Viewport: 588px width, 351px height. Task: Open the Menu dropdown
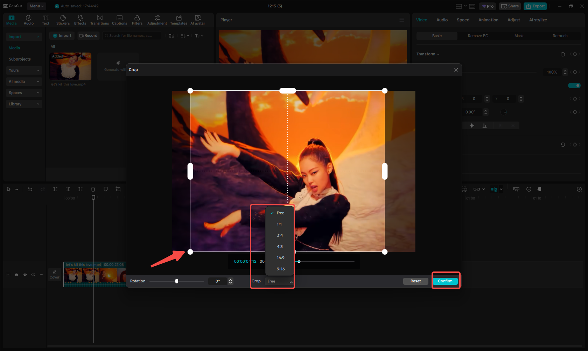tap(36, 6)
